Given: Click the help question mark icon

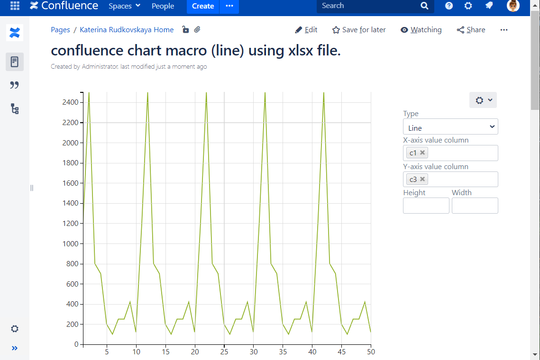Looking at the screenshot, I should [448, 6].
